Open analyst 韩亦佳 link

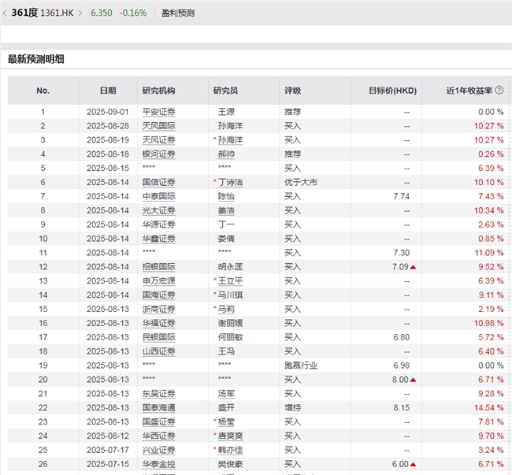coord(230,450)
